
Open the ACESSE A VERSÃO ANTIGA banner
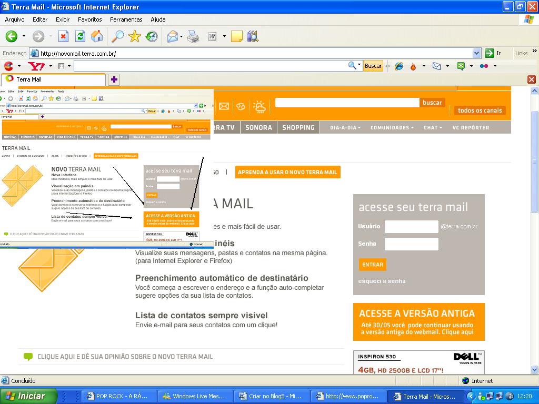pyautogui.click(x=418, y=322)
